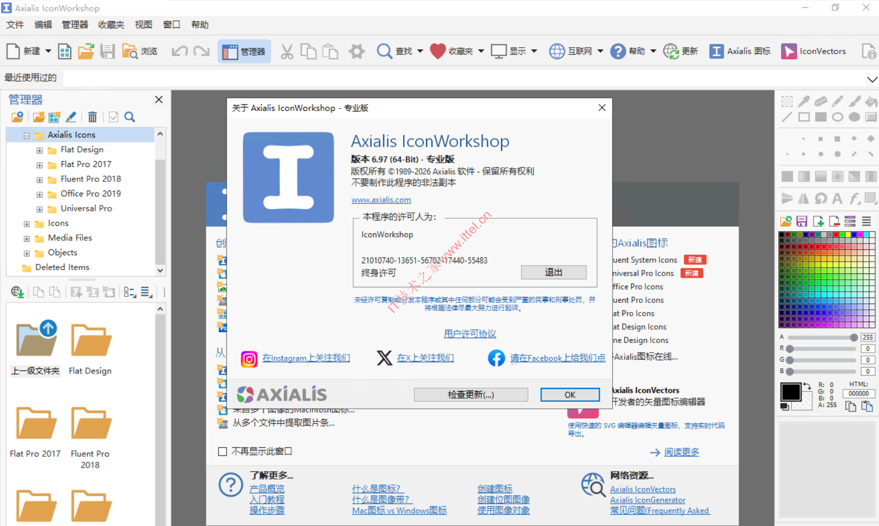Image resolution: width=879 pixels, height=526 pixels.
Task: Click the Settings gear toolbar icon
Action: tap(356, 51)
